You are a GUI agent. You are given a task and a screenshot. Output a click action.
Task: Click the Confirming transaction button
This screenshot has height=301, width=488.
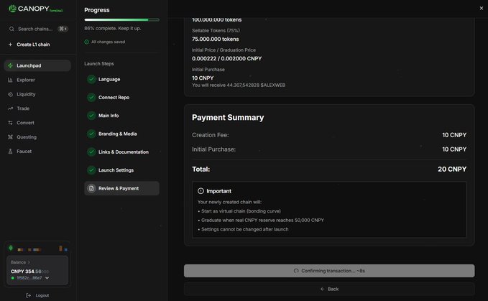pyautogui.click(x=329, y=271)
